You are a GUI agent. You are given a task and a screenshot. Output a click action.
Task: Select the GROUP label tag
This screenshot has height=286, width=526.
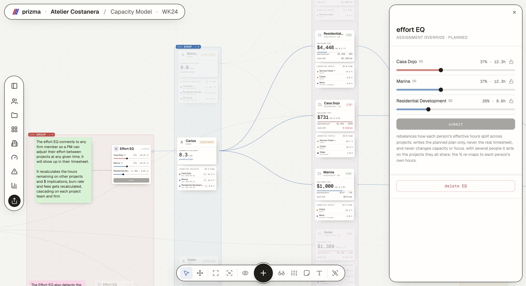click(41, 135)
